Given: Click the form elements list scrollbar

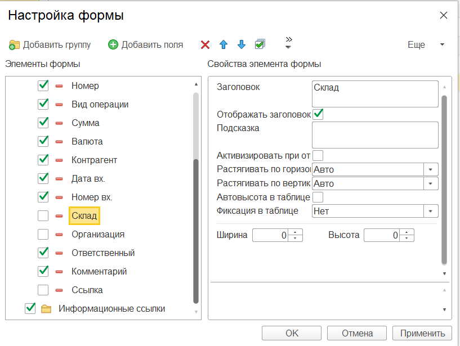Looking at the screenshot, I should point(196,230).
